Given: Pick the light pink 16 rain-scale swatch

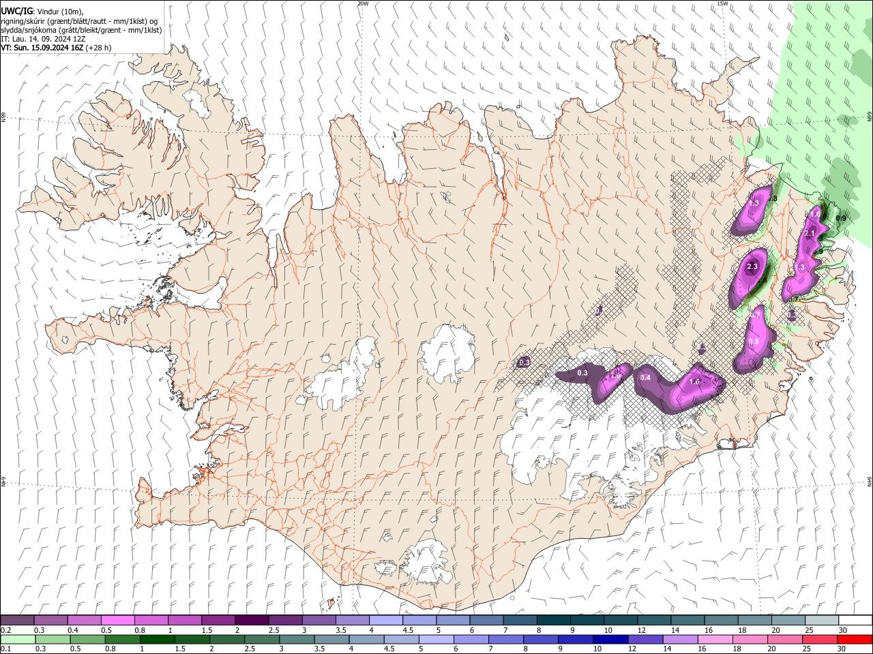Looking at the screenshot, I should [715, 639].
